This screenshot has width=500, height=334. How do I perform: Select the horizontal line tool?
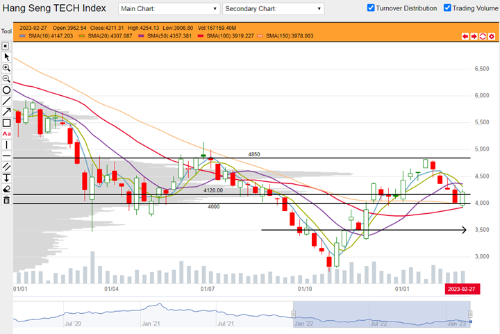6,156
